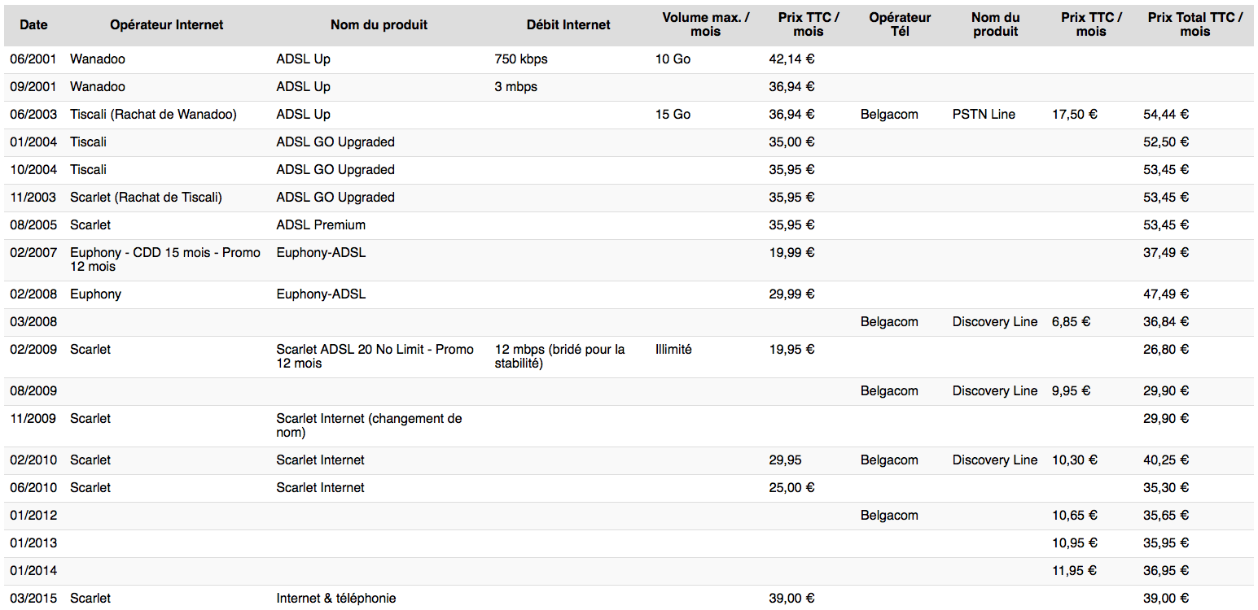1258x610 pixels.
Task: Select the Opérateur Internet column header
Action: [168, 24]
